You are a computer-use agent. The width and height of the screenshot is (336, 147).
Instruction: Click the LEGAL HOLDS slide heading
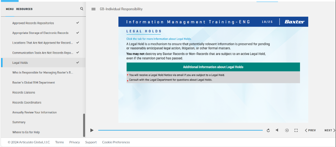point(144,31)
